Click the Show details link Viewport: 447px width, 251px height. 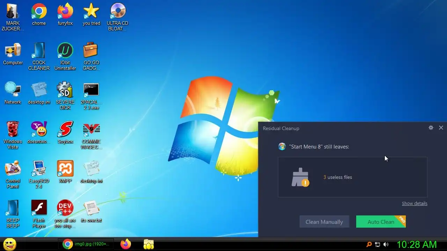pos(415,203)
